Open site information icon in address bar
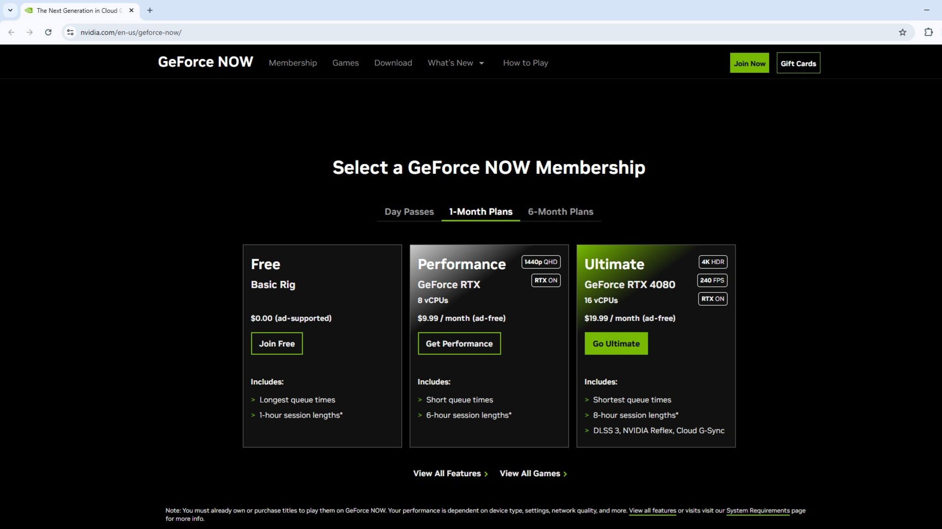 (x=70, y=32)
